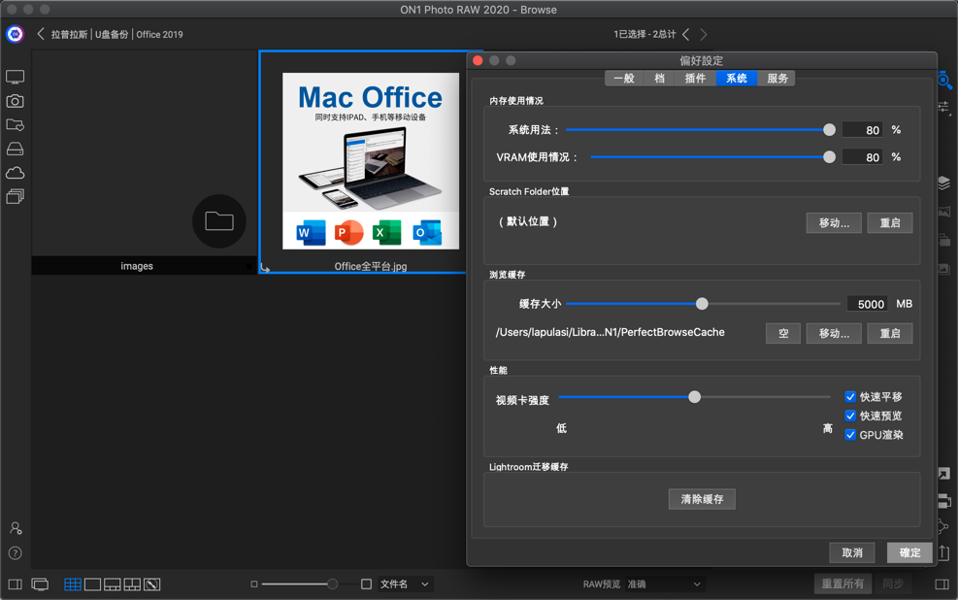The height and width of the screenshot is (600, 958).
Task: Open the help question mark icon
Action: tap(16, 553)
